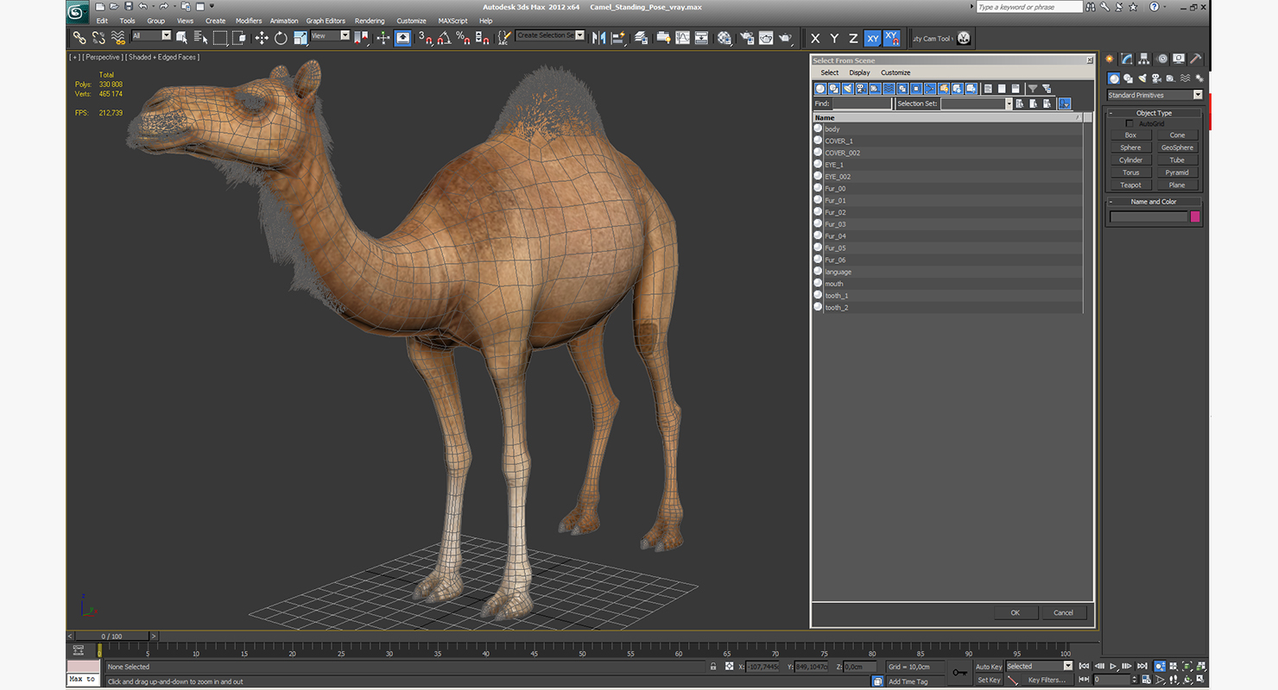Viewport: 1278px width, 690px height.
Task: Click Cancel in Select From Scene dialog
Action: pos(1063,612)
